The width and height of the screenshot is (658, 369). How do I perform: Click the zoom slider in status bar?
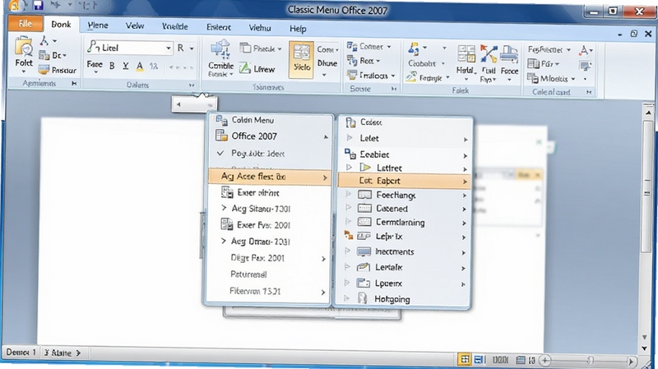coord(589,361)
